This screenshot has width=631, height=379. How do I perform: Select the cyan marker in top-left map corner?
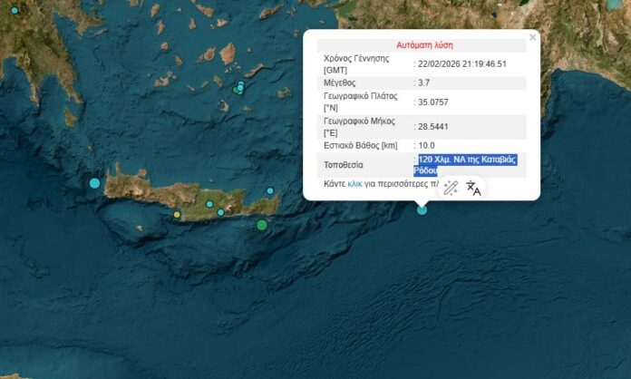tap(14, 10)
